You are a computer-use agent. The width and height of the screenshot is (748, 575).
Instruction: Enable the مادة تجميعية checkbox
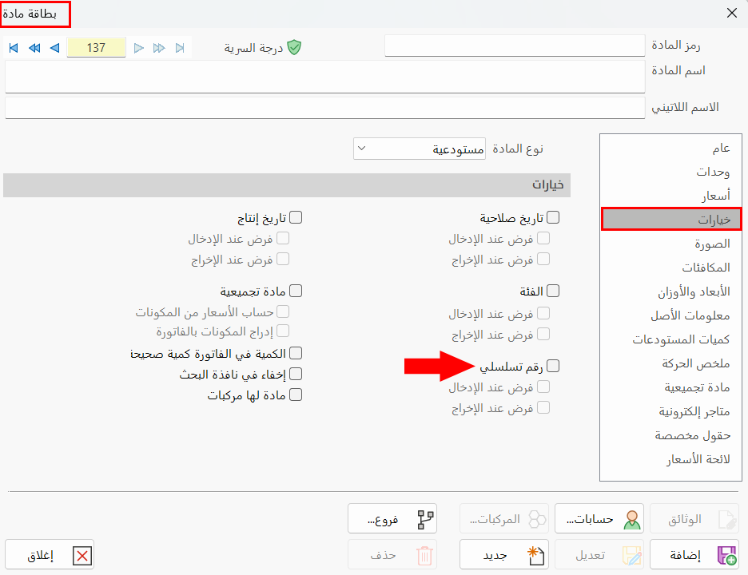[x=296, y=291]
